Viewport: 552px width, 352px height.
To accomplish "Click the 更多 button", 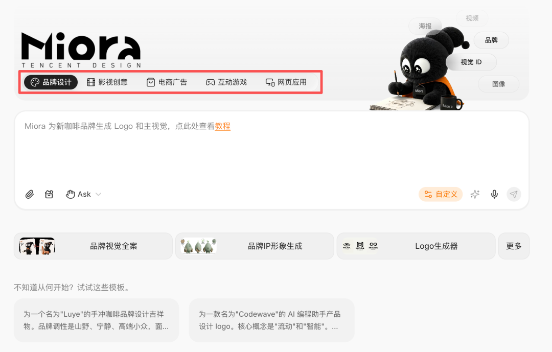I will click(x=514, y=246).
